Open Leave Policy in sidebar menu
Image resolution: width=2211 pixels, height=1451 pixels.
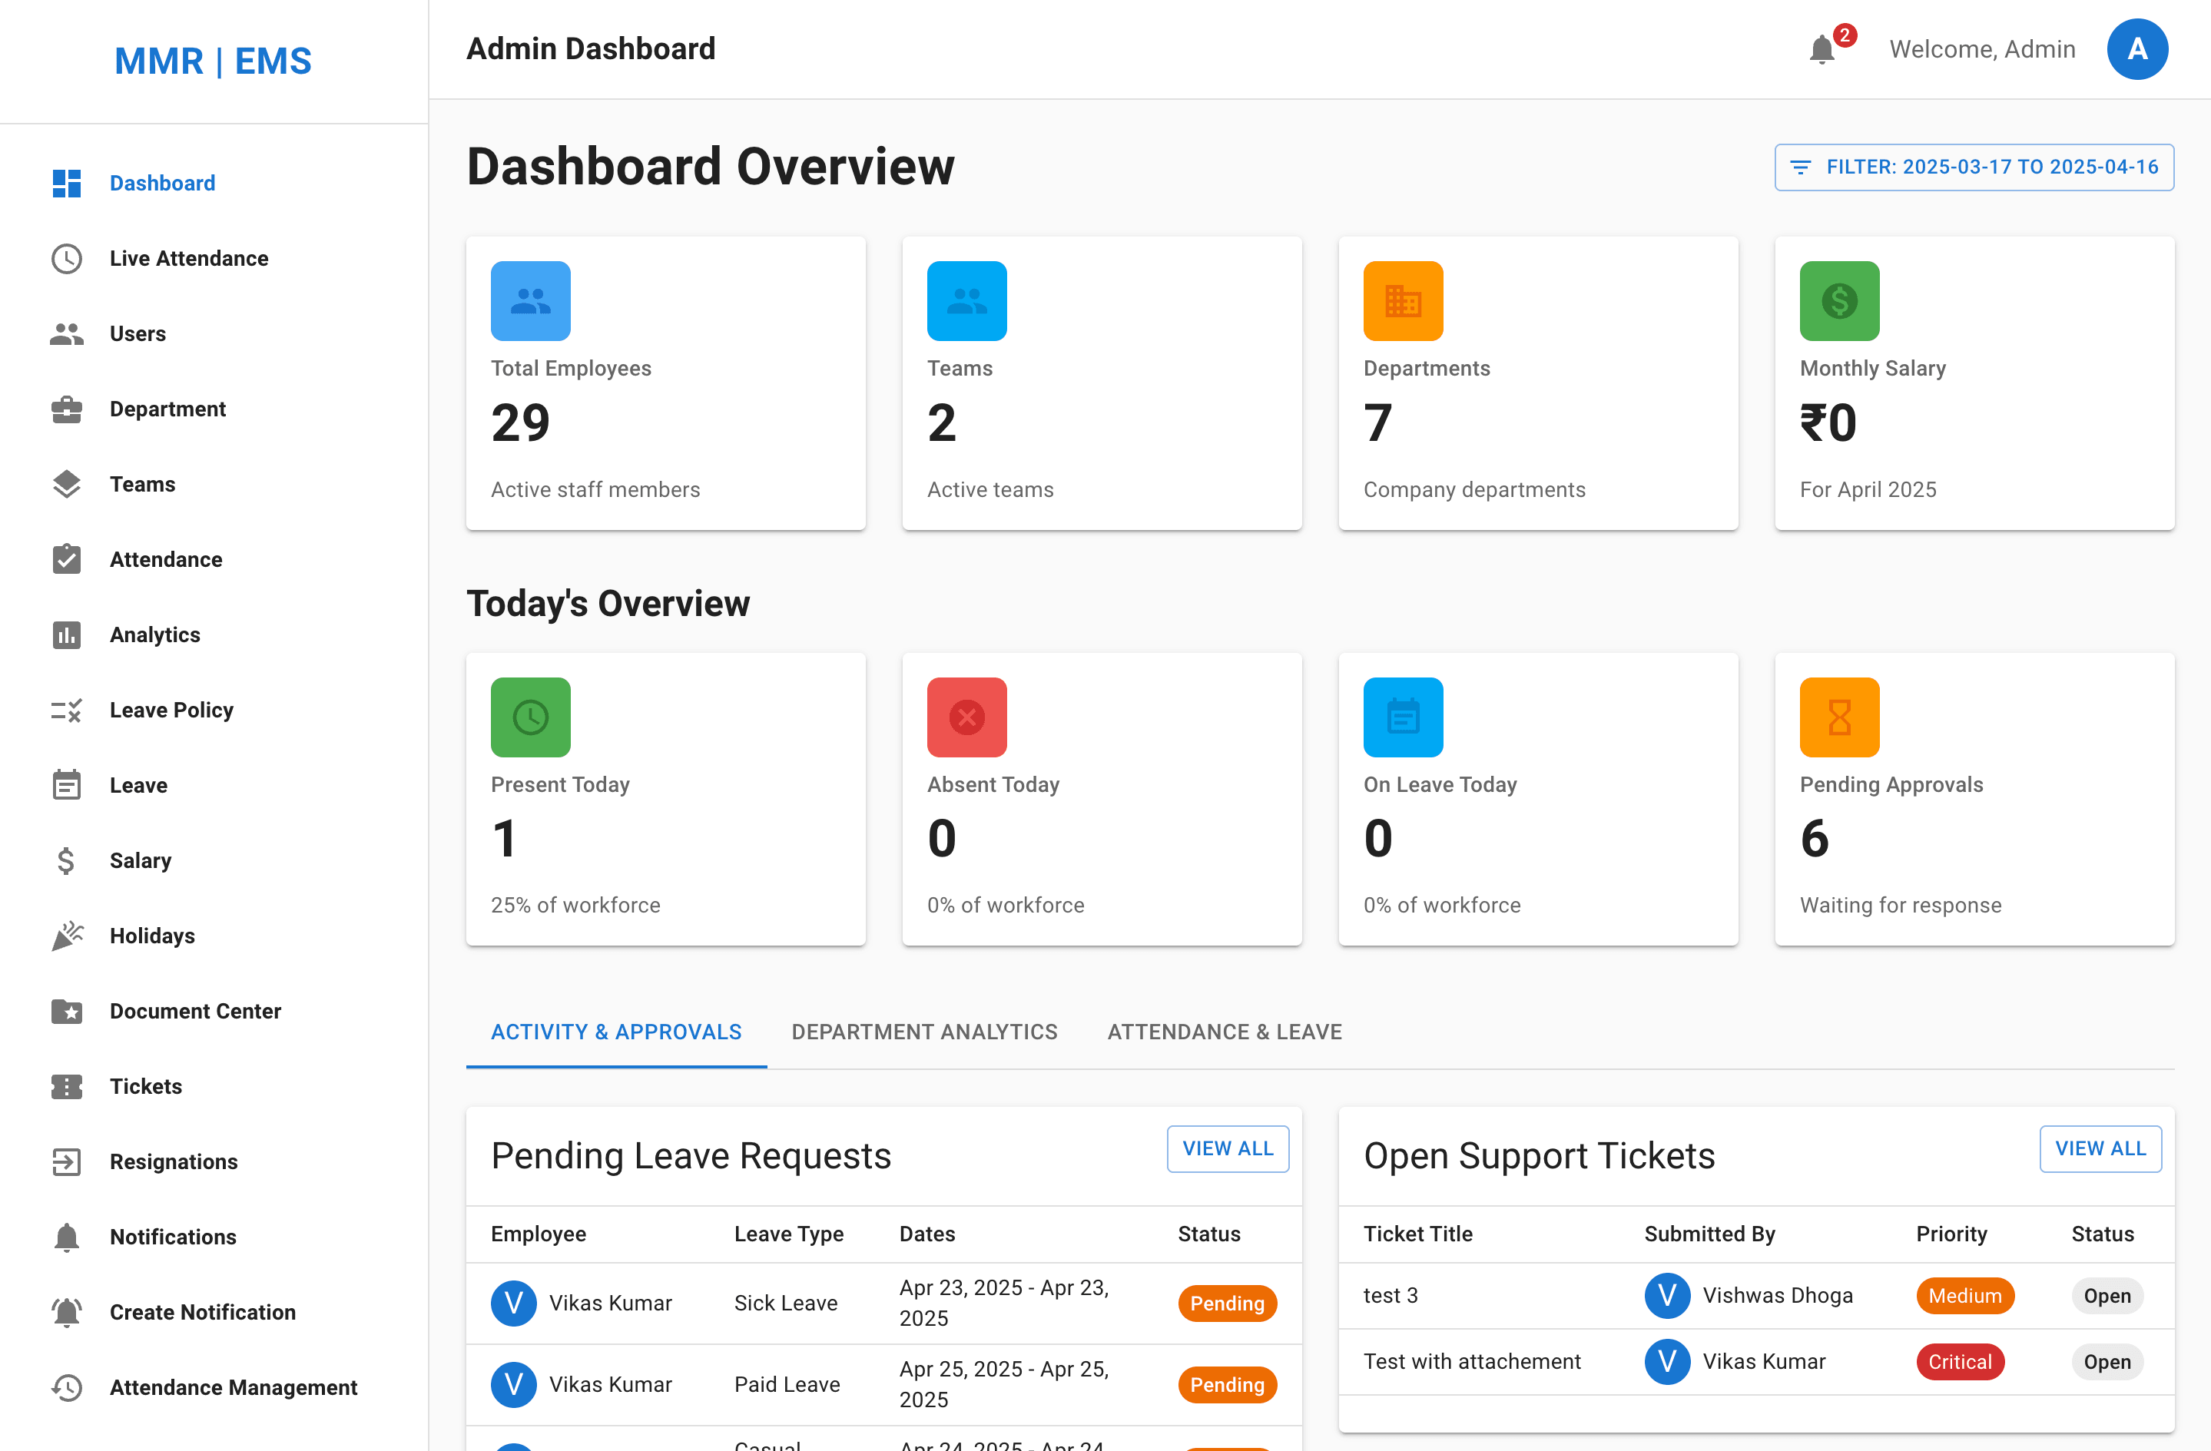coord(171,710)
